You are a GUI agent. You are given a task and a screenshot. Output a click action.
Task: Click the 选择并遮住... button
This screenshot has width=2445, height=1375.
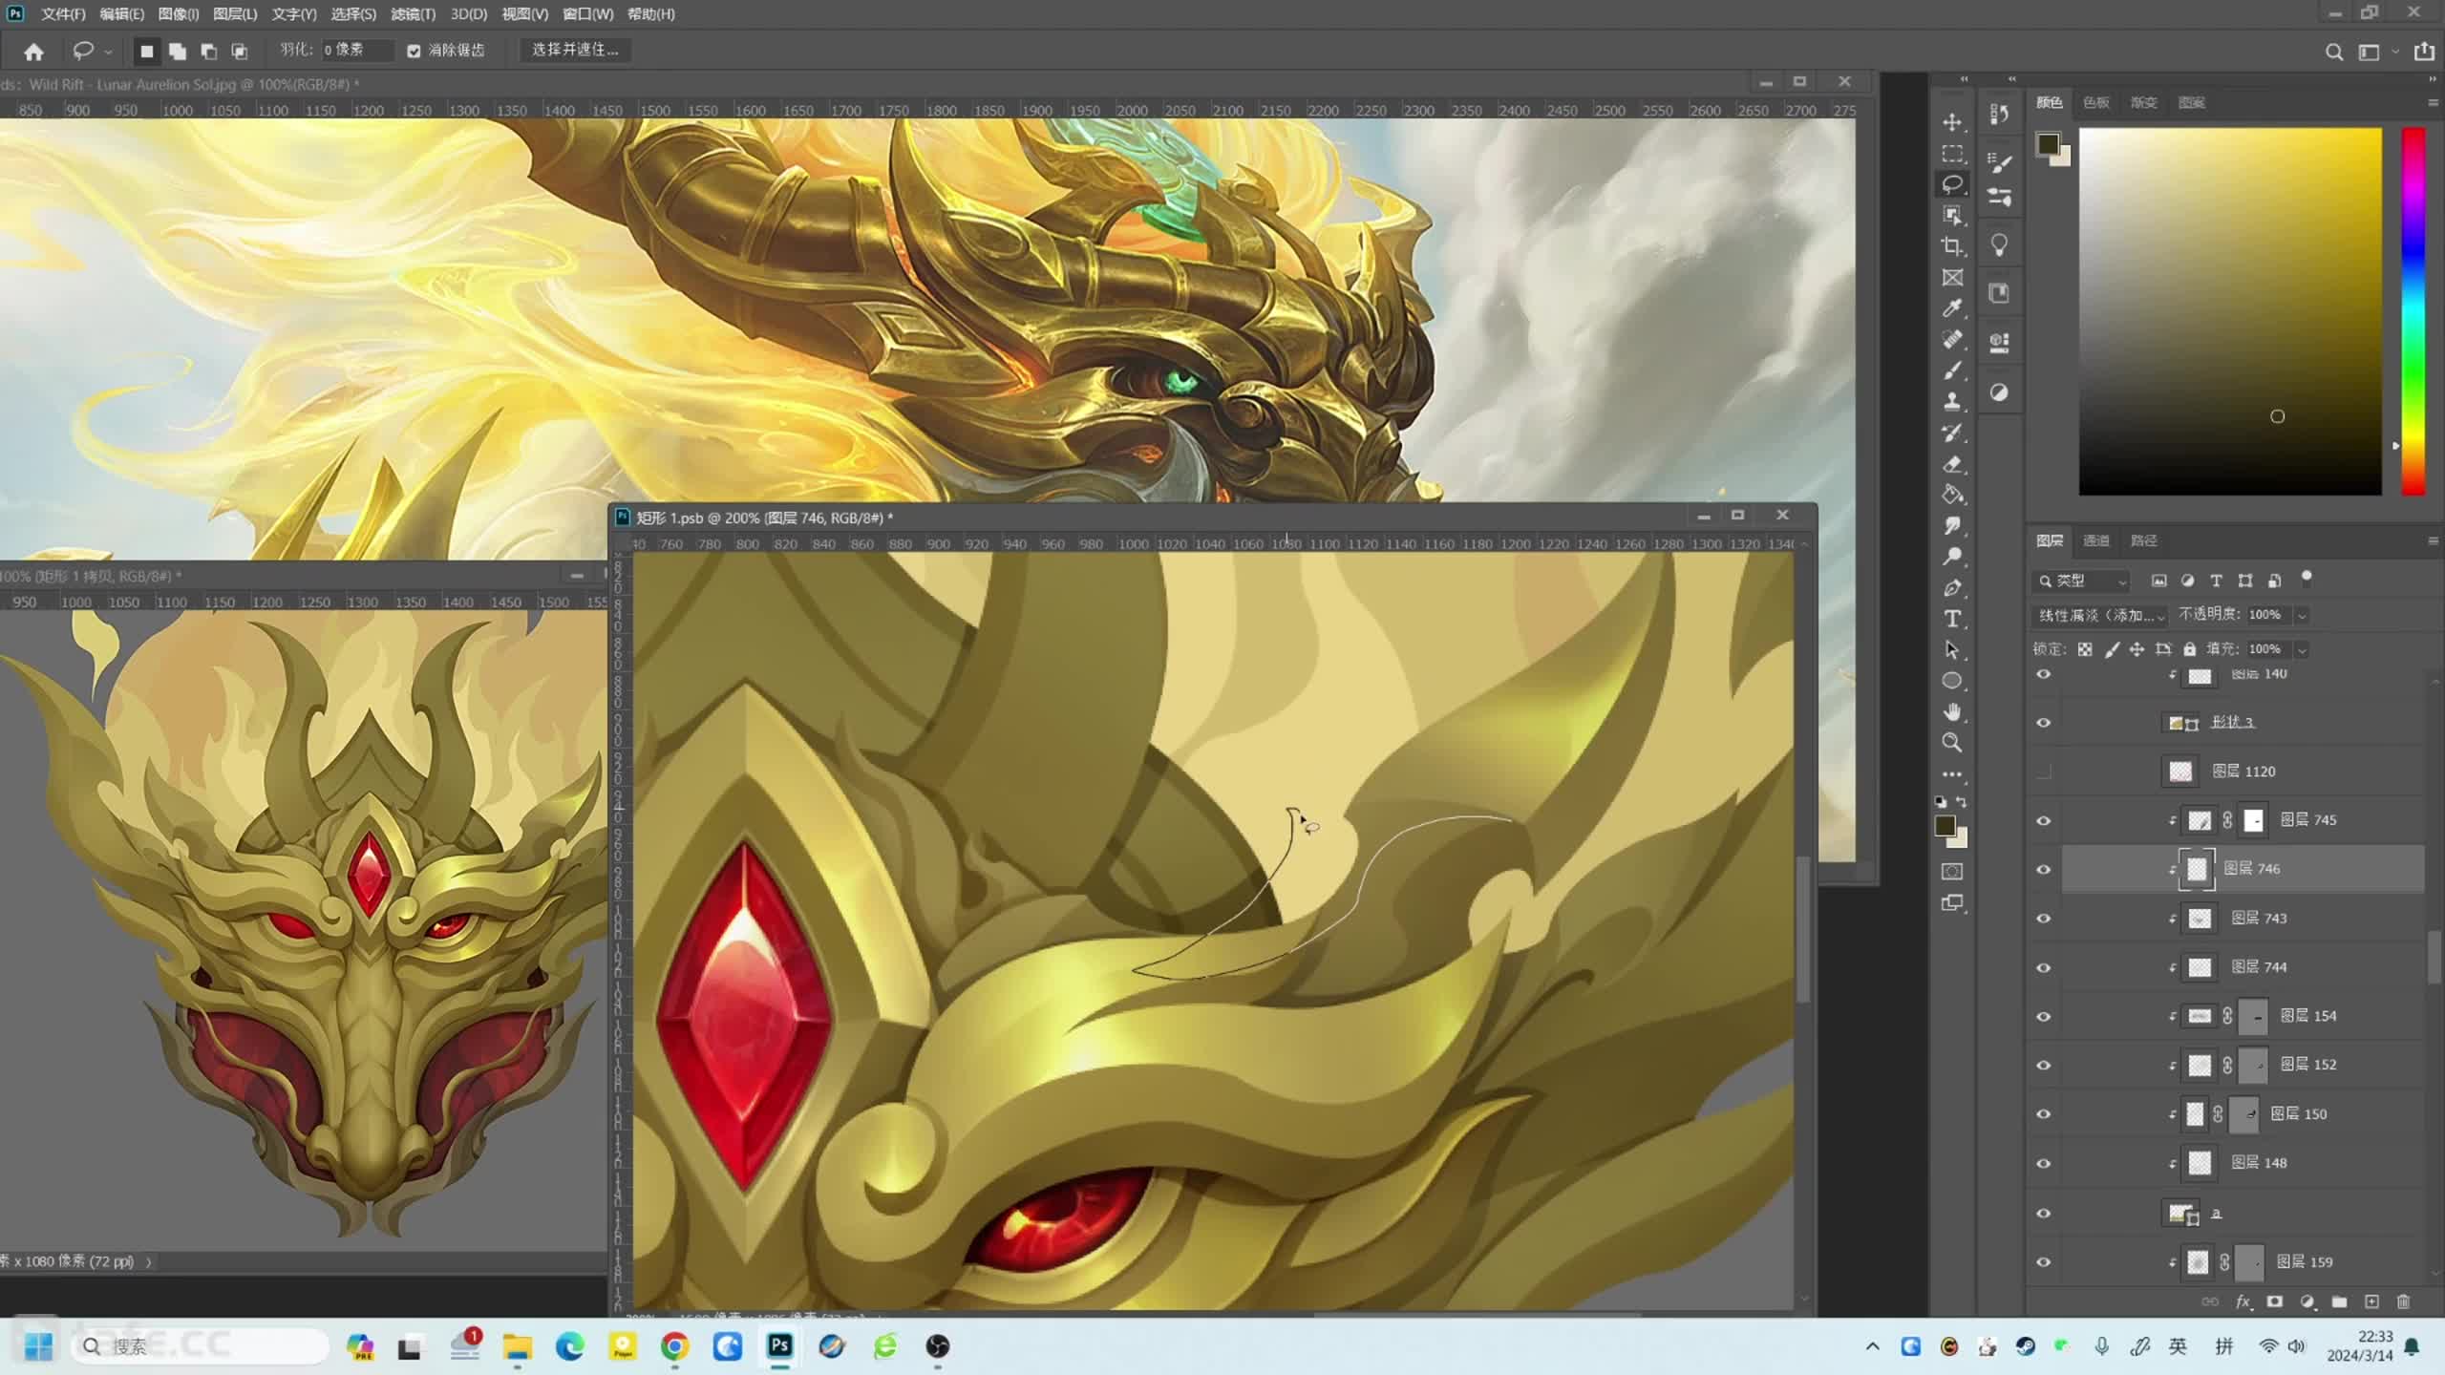(x=575, y=50)
